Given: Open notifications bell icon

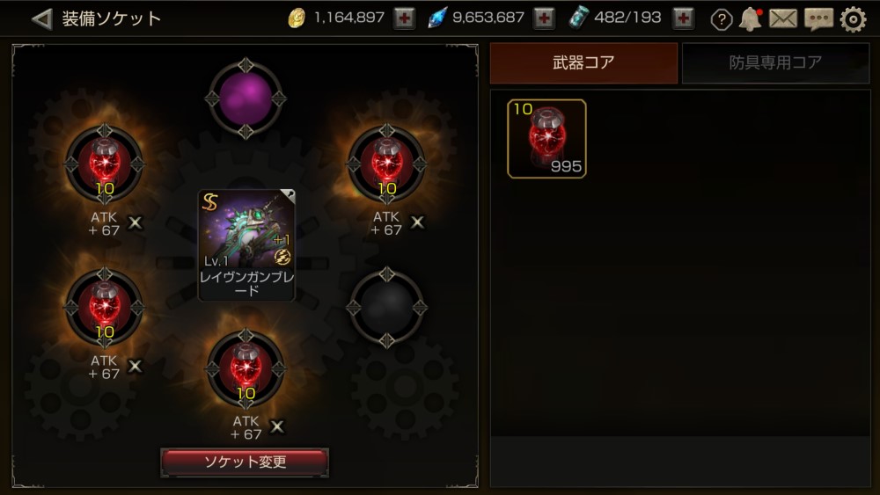Looking at the screenshot, I should click(751, 19).
